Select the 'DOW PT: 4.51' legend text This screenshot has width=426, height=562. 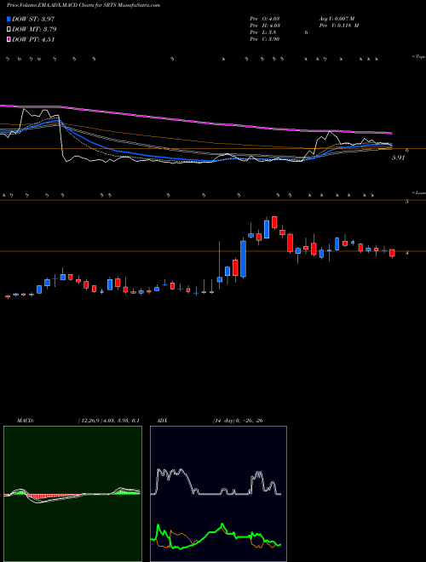tap(33, 39)
